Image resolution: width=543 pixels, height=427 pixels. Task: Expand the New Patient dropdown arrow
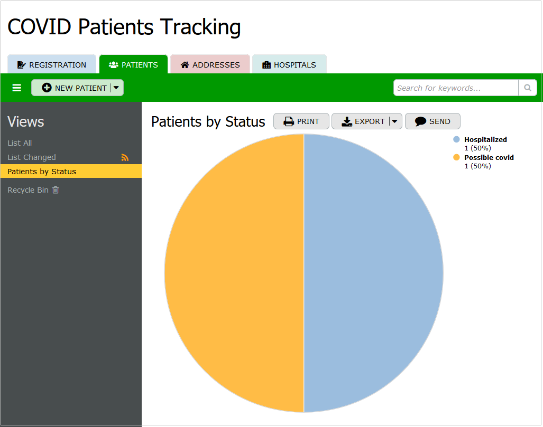click(116, 88)
